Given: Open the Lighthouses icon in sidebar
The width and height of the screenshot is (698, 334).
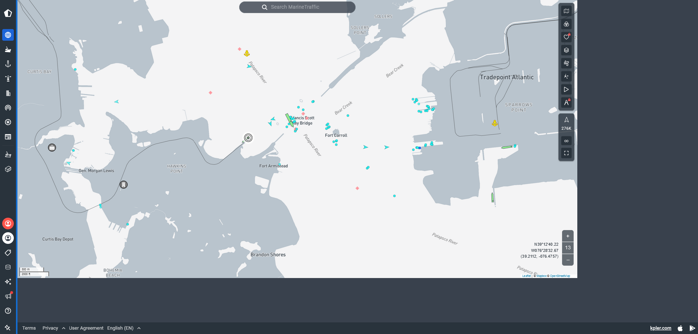Looking at the screenshot, I should pyautogui.click(x=8, y=79).
